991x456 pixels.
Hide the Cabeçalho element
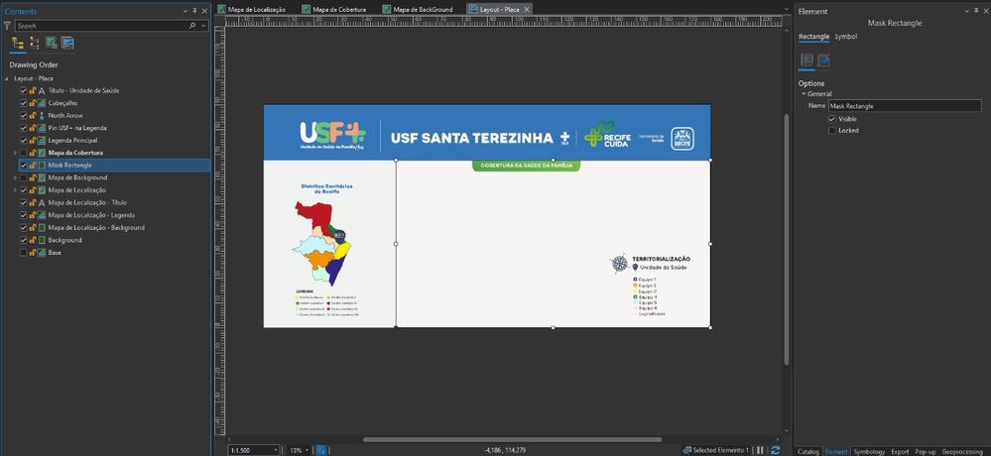click(x=24, y=103)
